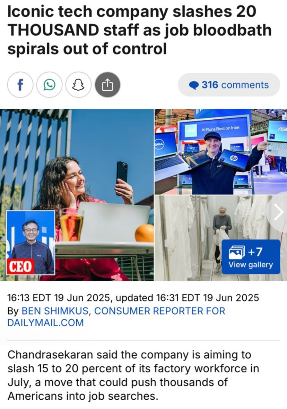The image size is (287, 409).
Task: Share the article via WhatsApp
Action: (49, 85)
